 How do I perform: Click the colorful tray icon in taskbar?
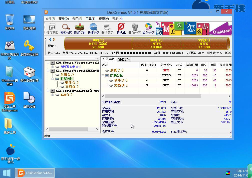tap(228, 173)
